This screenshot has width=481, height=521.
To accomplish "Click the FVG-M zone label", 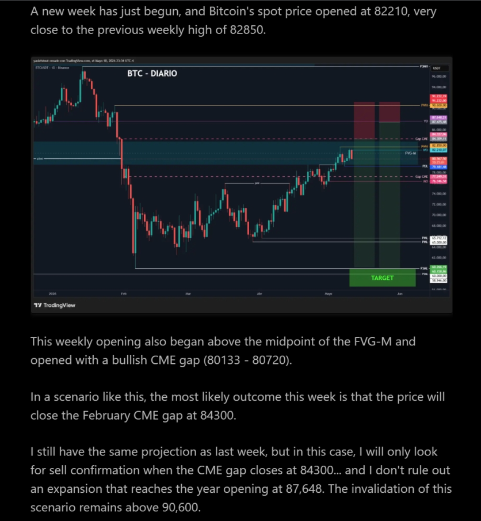I will pos(411,153).
